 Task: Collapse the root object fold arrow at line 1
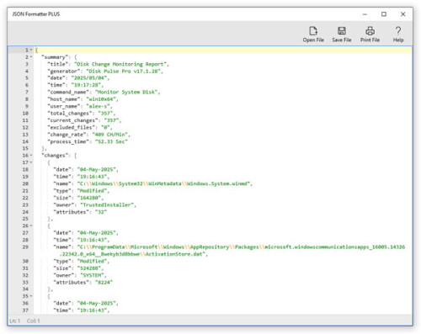[x=31, y=50]
